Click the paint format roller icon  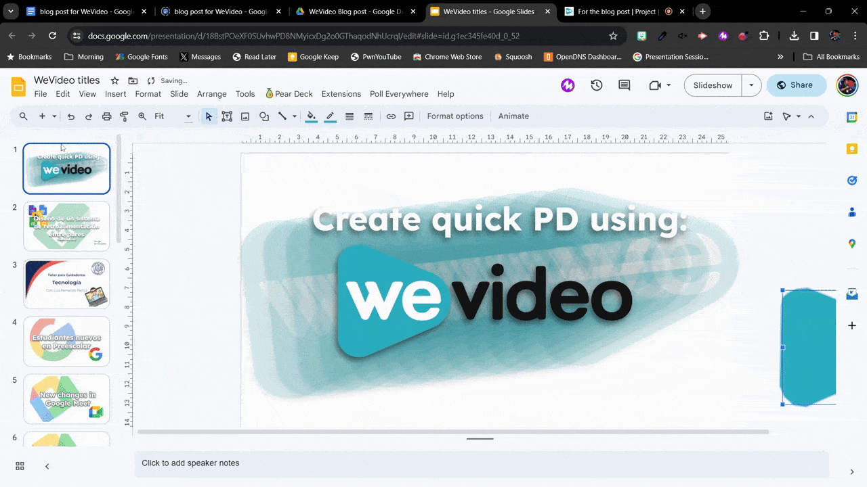click(124, 116)
